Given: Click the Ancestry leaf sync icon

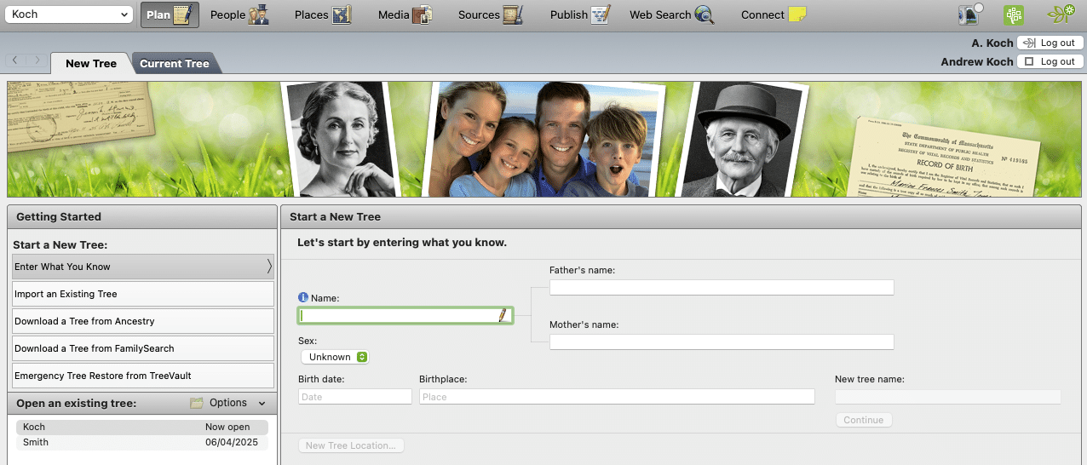Looking at the screenshot, I should coord(1061,14).
